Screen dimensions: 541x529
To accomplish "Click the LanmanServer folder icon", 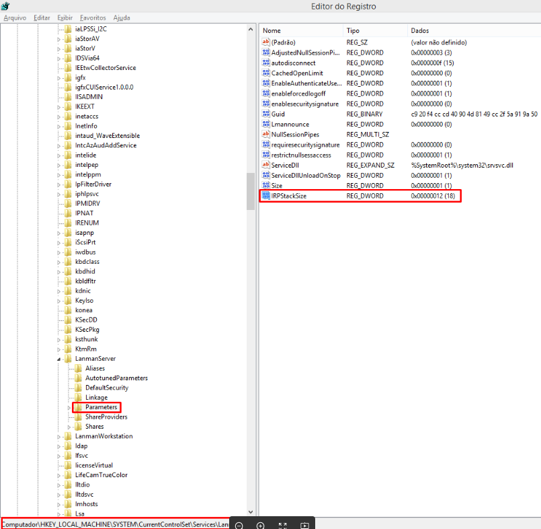I will pos(69,358).
